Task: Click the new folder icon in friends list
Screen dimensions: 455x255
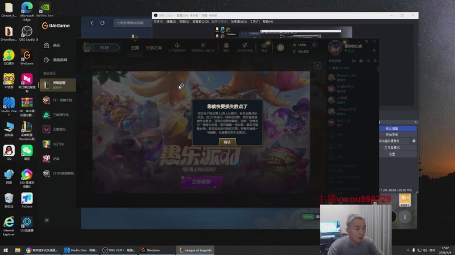Action: 361,61
